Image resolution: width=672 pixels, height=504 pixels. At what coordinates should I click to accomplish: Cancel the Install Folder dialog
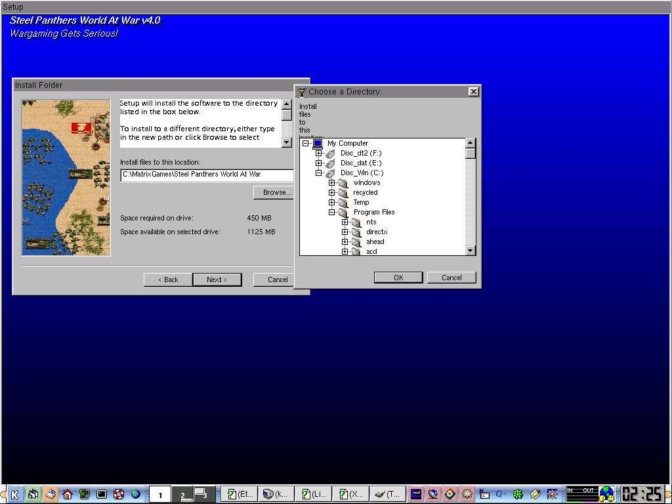tap(274, 280)
